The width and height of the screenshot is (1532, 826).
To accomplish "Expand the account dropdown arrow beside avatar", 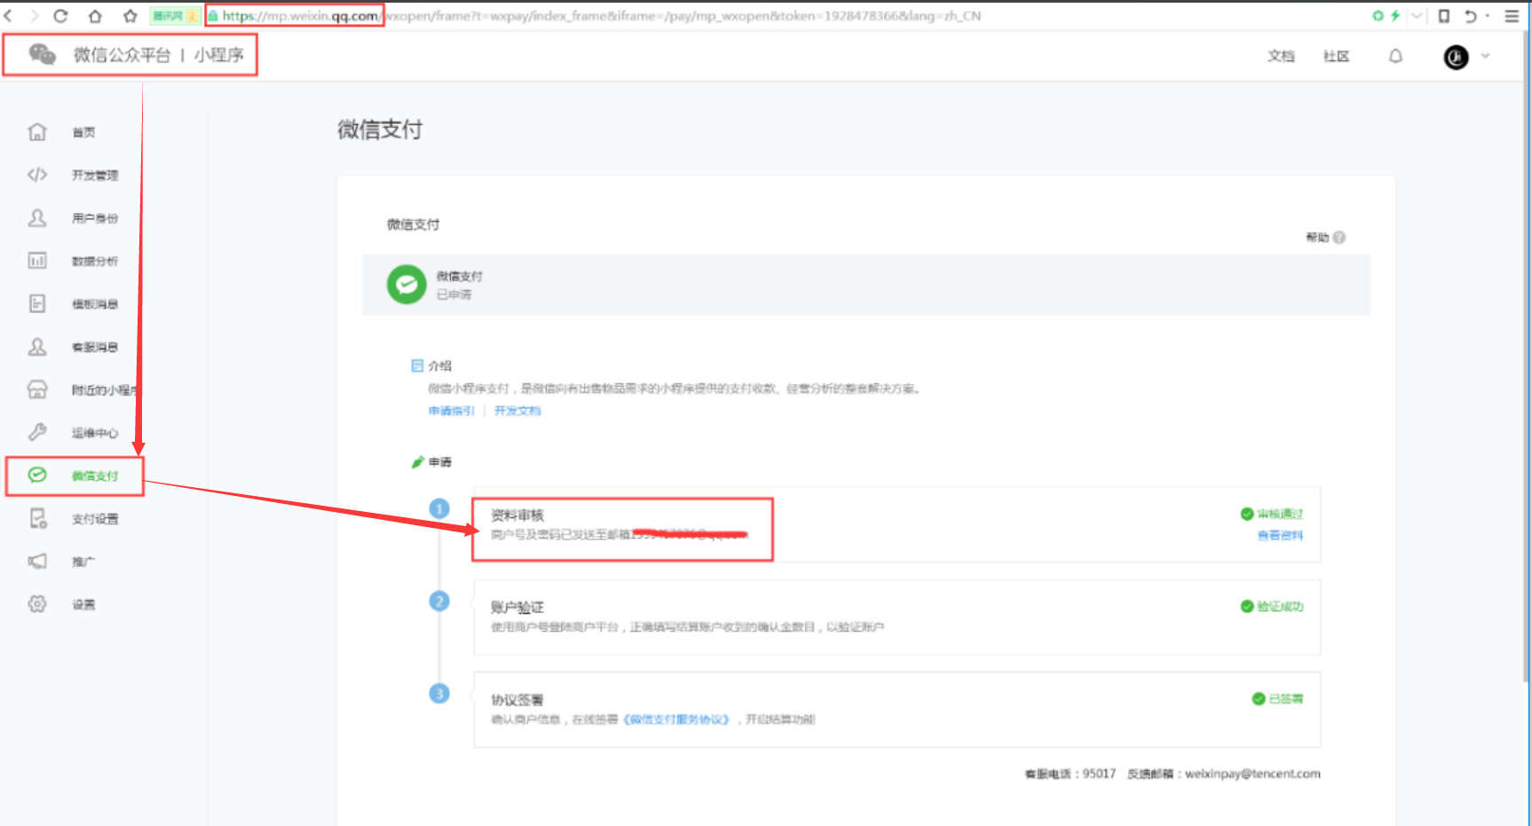I will pos(1485,56).
